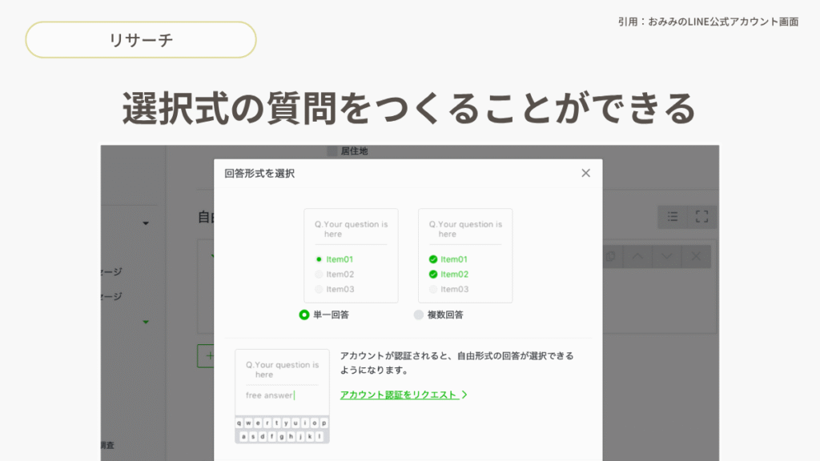Click the アカウント認証をリクエスト link
This screenshot has width=820, height=461.
tap(399, 395)
